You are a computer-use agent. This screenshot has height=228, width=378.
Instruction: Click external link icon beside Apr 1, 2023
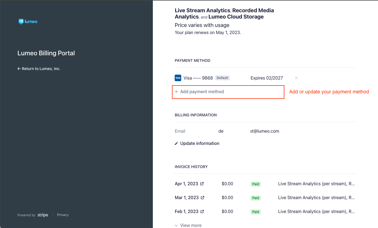pyautogui.click(x=202, y=184)
